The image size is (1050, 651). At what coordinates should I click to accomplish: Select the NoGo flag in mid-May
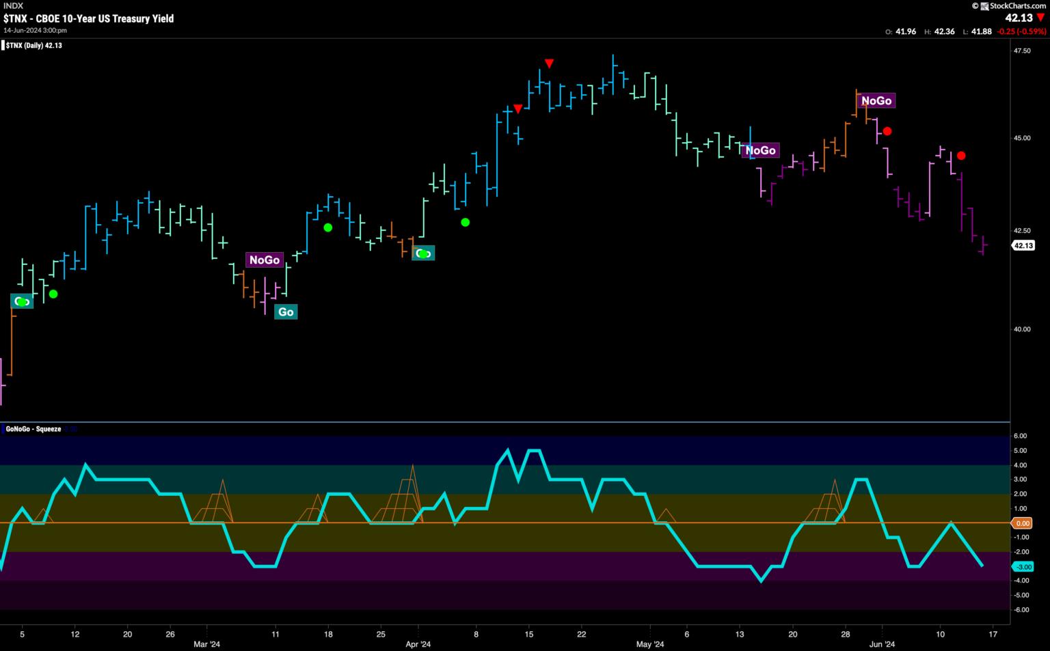point(760,150)
